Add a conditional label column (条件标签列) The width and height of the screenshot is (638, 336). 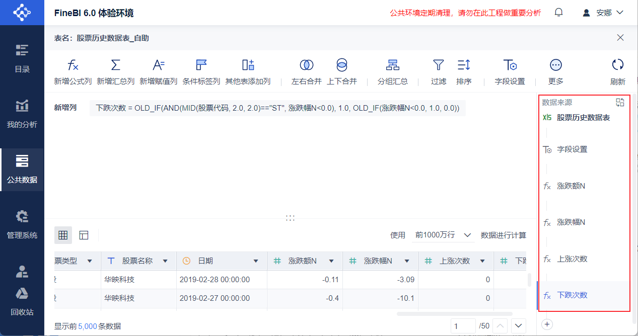(201, 72)
